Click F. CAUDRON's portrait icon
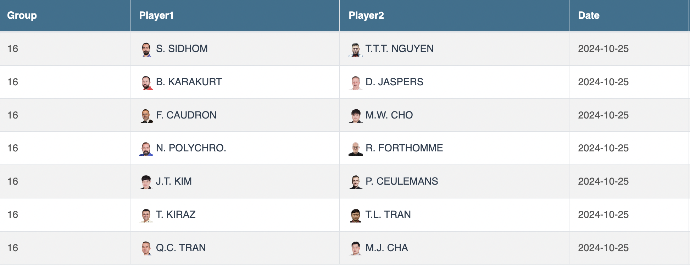690x266 pixels. pyautogui.click(x=146, y=116)
